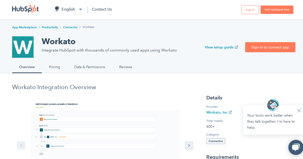Click Get HubSpot free button

click(277, 10)
